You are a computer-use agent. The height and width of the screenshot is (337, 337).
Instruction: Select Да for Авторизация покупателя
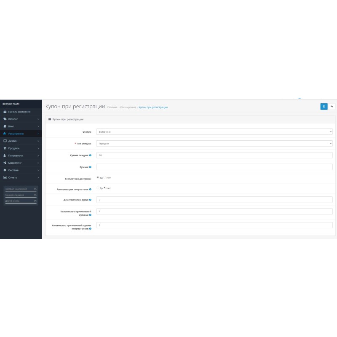click(x=98, y=188)
